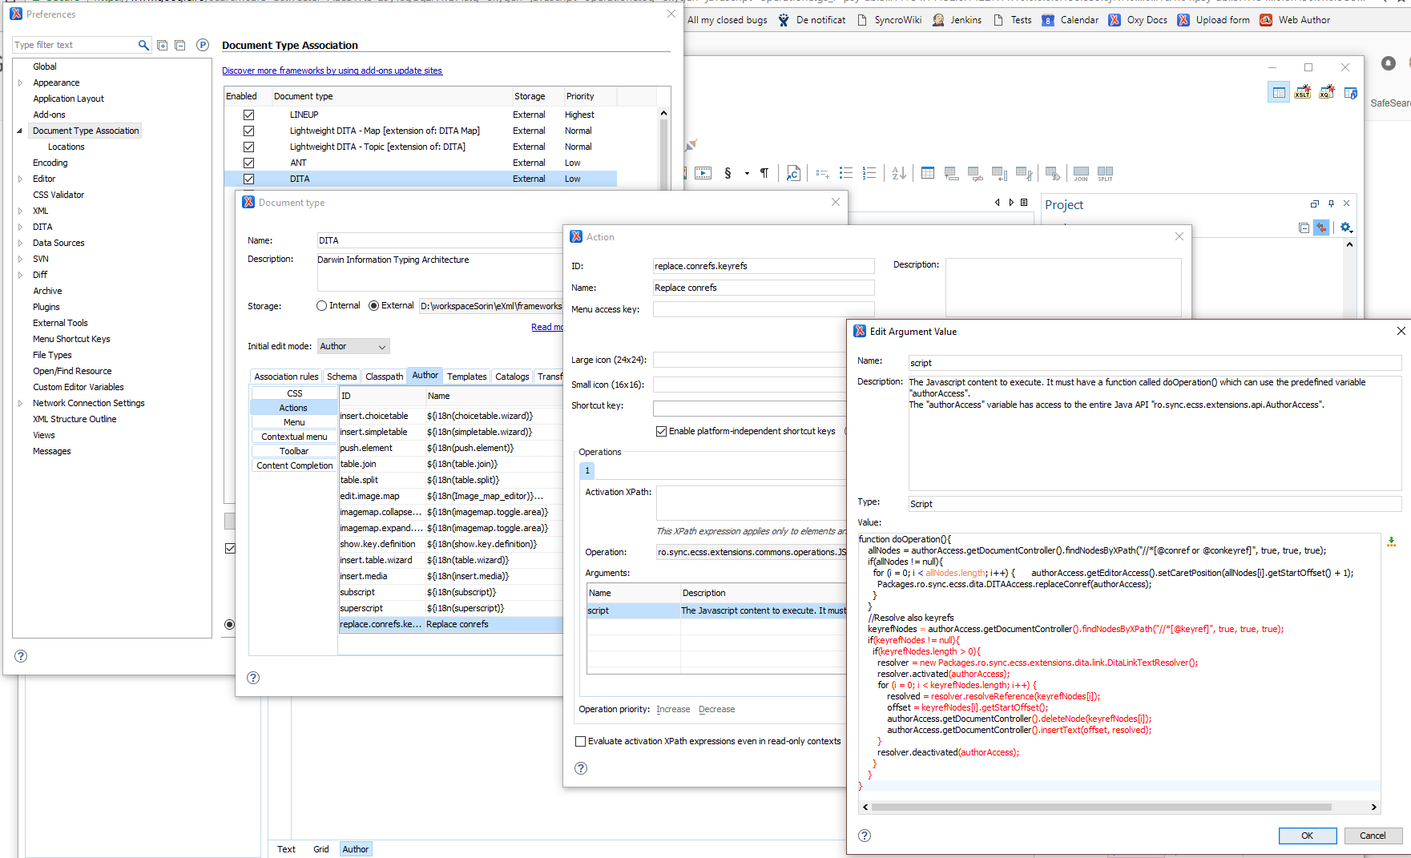This screenshot has width=1411, height=858.
Task: Click the table JOIN cells icon
Action: (x=1081, y=173)
